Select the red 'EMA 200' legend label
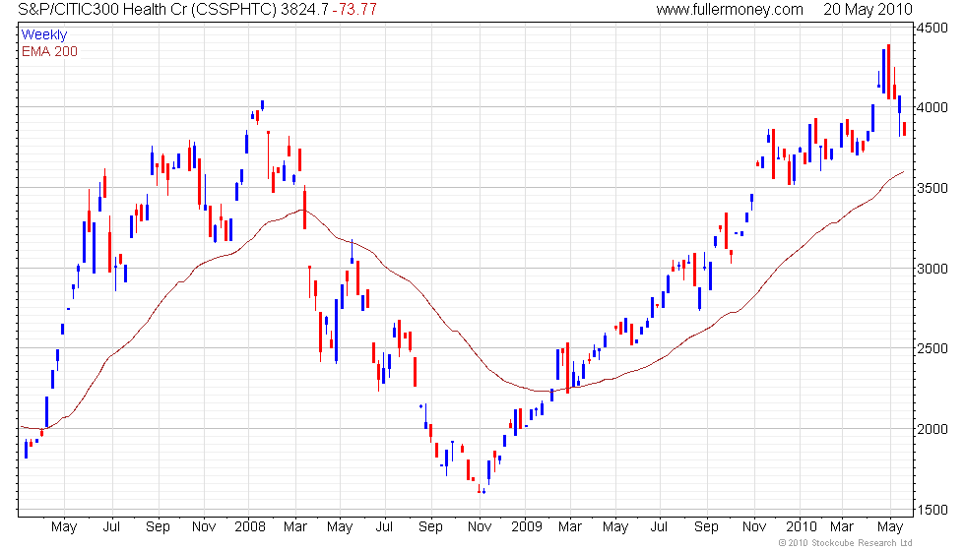965x551 pixels. (49, 51)
